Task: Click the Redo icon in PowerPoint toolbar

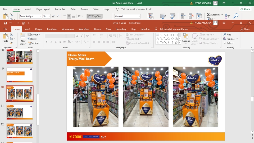Action: 18,23
